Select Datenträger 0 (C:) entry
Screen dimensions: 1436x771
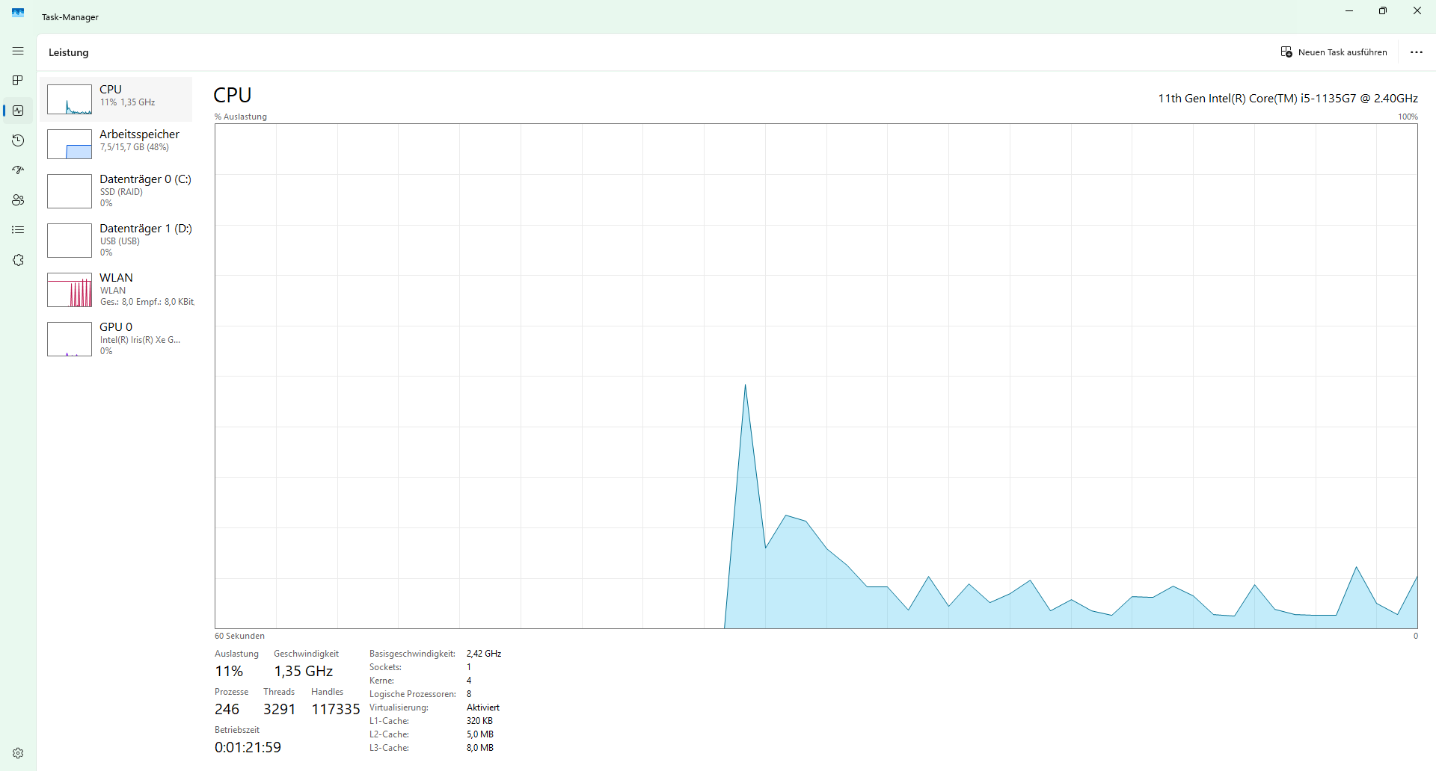(x=116, y=191)
